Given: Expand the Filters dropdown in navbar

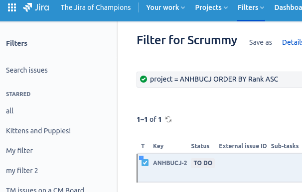Looking at the screenshot, I should coord(251,7).
